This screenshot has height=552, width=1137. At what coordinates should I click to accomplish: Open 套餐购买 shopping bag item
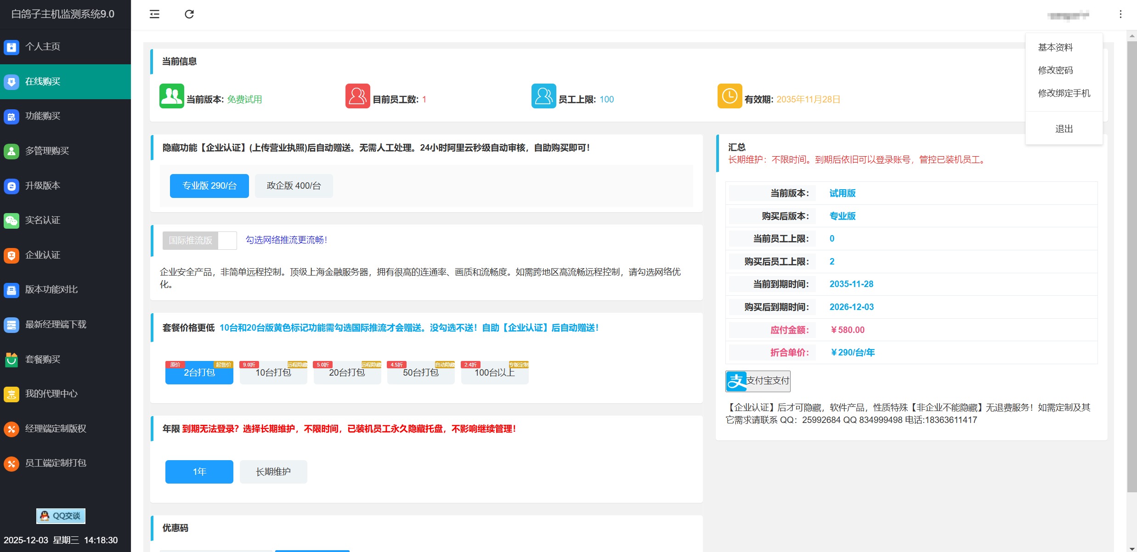click(x=42, y=359)
